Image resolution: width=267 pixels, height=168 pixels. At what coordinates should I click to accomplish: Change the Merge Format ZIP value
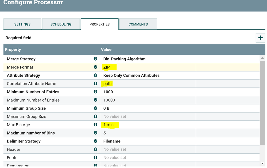tap(107, 67)
